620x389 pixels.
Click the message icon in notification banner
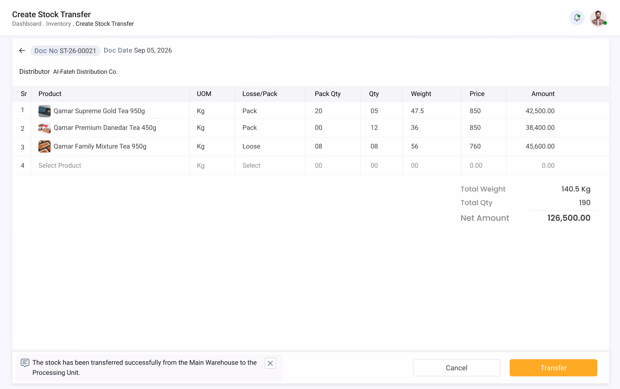(25, 363)
